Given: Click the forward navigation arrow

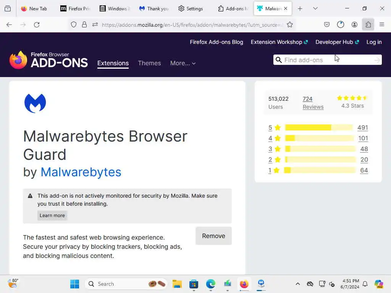Looking at the screenshot, I should coord(23,25).
